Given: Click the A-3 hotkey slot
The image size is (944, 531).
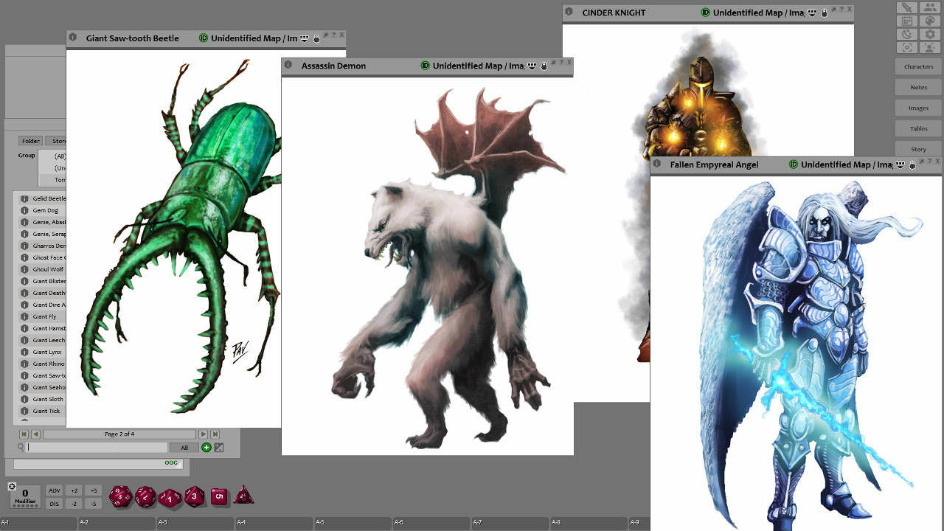Looking at the screenshot, I should click(x=195, y=523).
